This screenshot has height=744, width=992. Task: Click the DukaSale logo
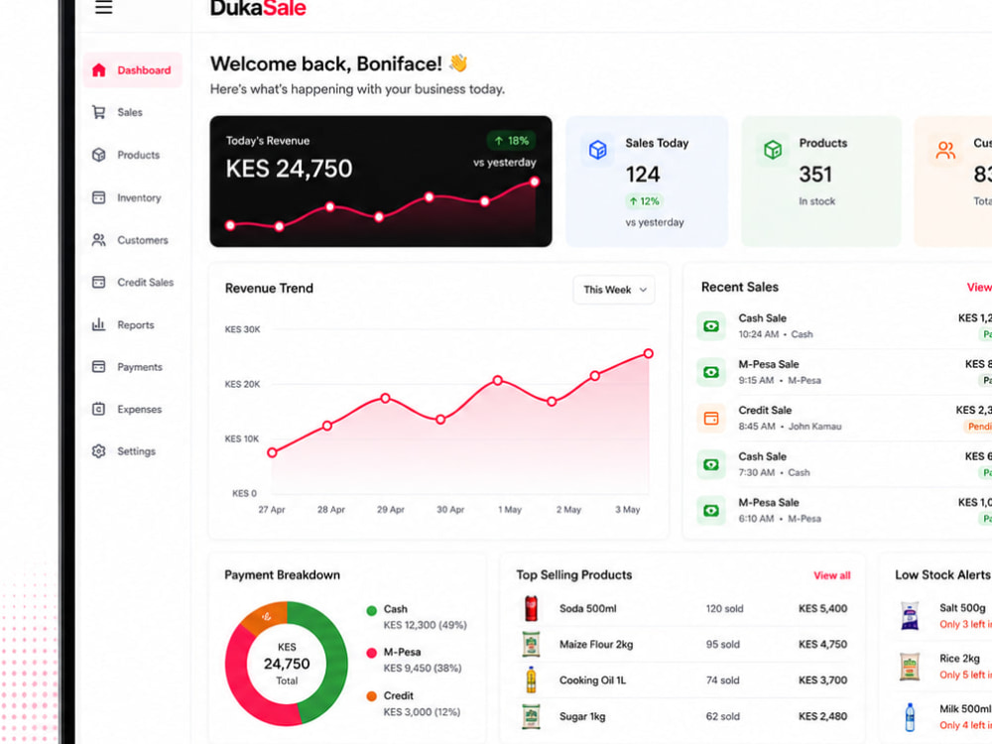258,9
